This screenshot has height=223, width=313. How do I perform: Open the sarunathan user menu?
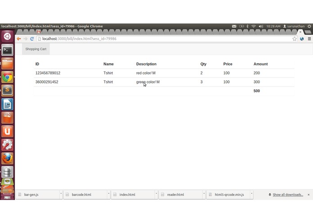tap(294, 26)
